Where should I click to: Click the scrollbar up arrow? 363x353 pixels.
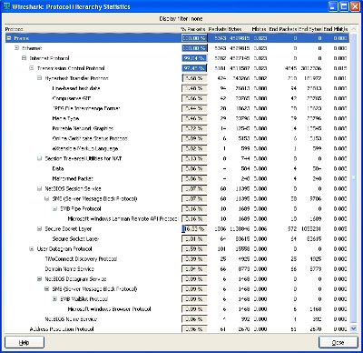(353, 29)
